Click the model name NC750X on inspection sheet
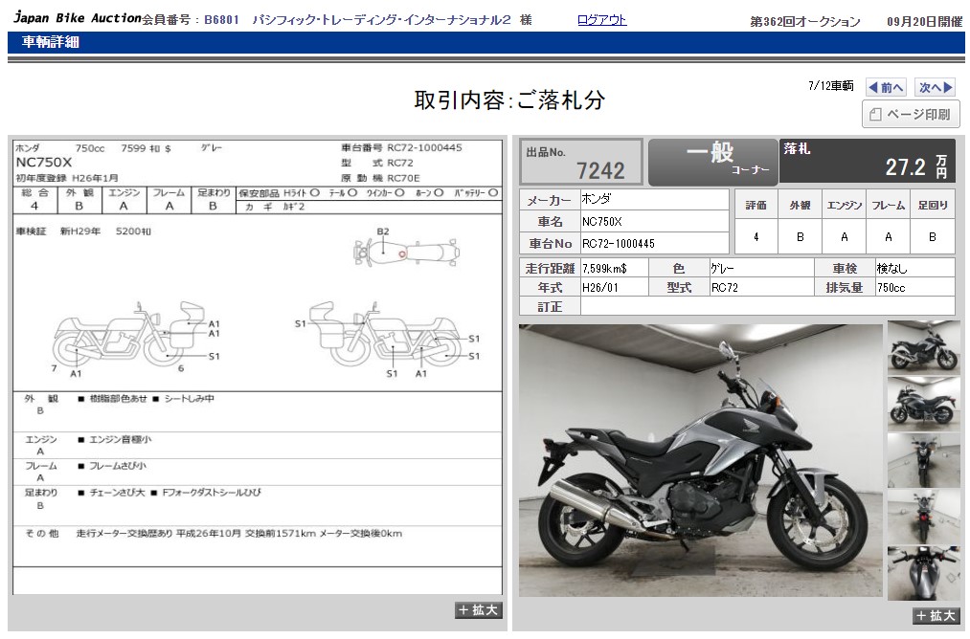 pos(44,163)
